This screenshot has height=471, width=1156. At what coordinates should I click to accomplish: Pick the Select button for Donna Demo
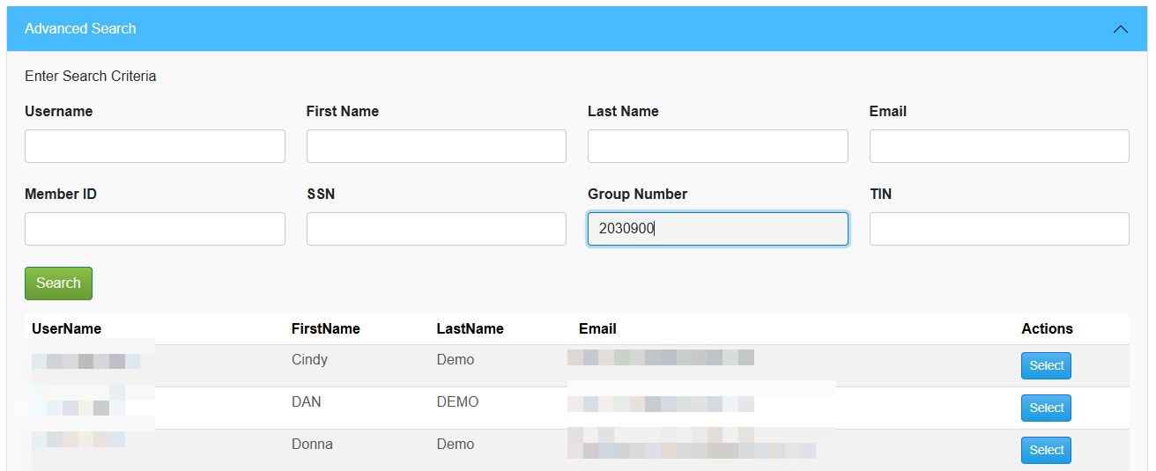1046,450
